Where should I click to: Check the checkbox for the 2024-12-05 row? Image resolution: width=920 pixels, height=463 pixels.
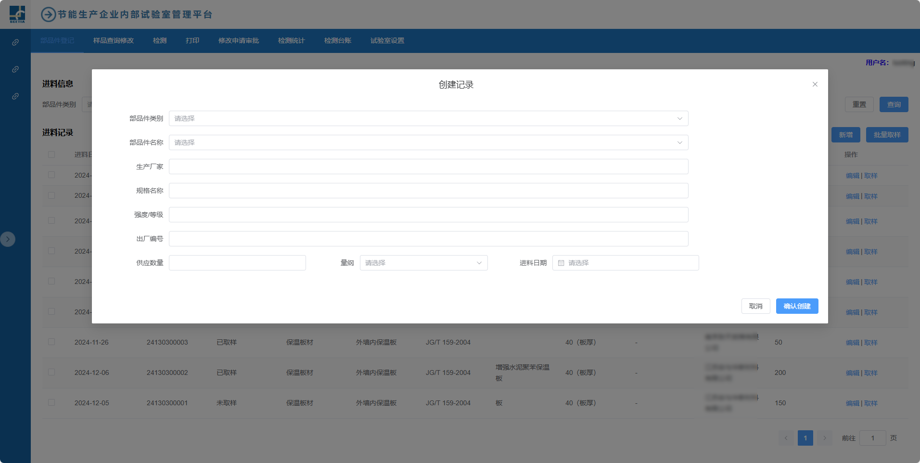pyautogui.click(x=51, y=402)
